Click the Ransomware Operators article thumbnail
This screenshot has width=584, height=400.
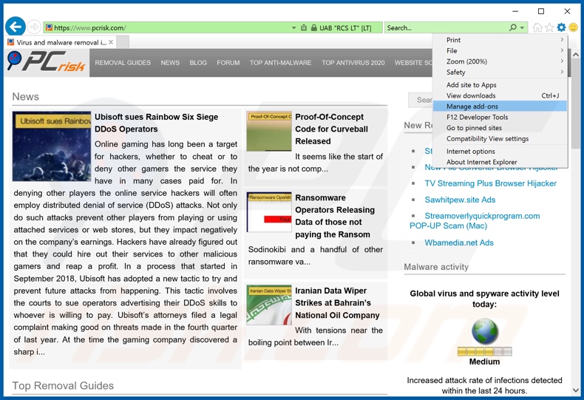(269, 212)
